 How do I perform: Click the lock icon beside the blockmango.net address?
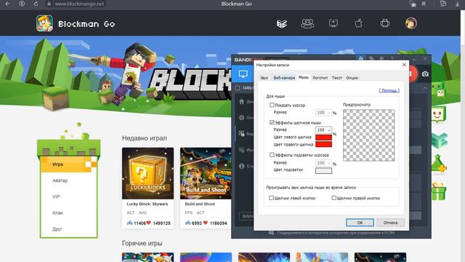click(x=49, y=4)
